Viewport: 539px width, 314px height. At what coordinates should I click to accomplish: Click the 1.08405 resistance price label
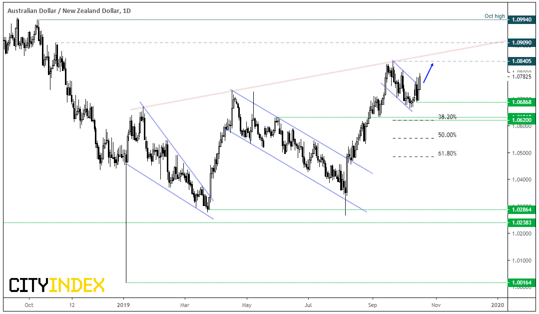tap(521, 61)
